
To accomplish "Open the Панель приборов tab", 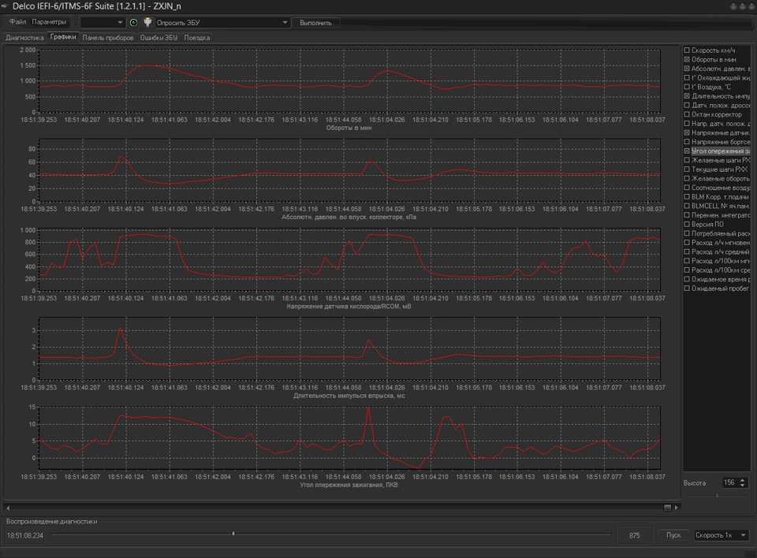I will (x=108, y=38).
